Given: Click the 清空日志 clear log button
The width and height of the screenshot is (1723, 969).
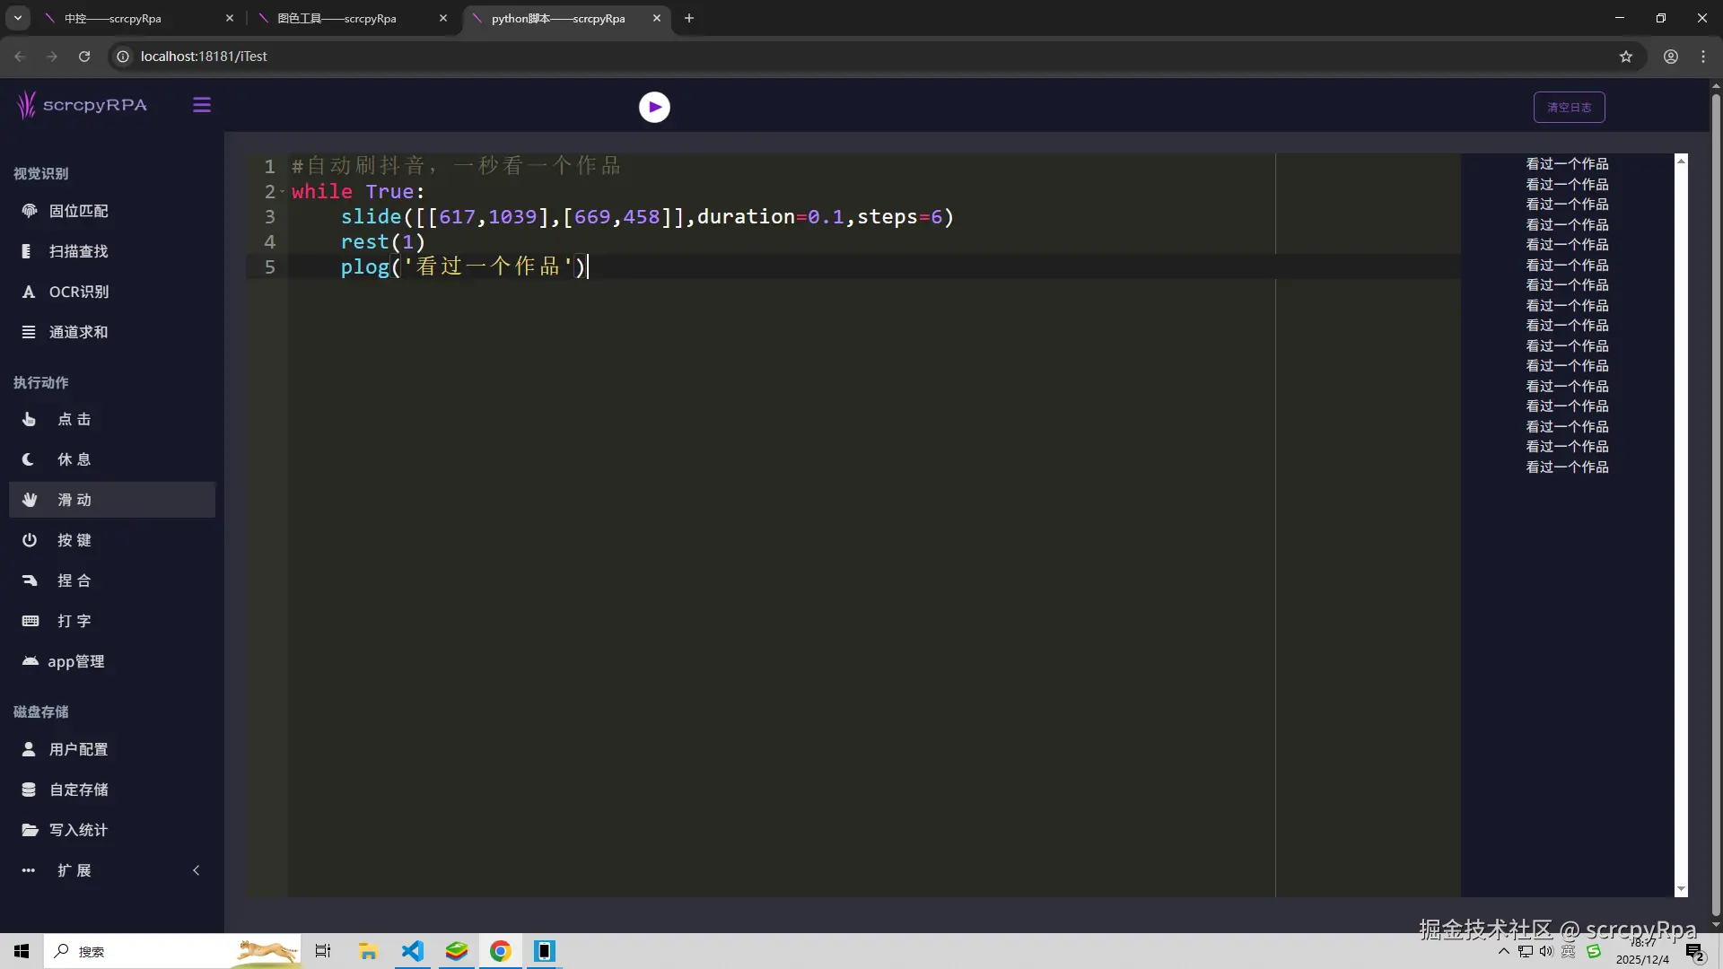Looking at the screenshot, I should (x=1569, y=107).
